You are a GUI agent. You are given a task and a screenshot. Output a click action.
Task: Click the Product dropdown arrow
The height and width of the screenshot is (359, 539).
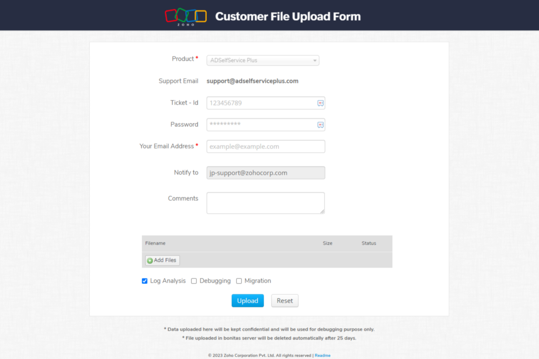coord(315,61)
